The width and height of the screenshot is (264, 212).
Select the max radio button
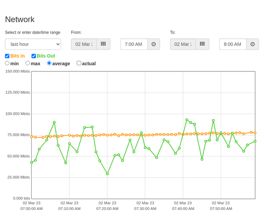(x=27, y=63)
